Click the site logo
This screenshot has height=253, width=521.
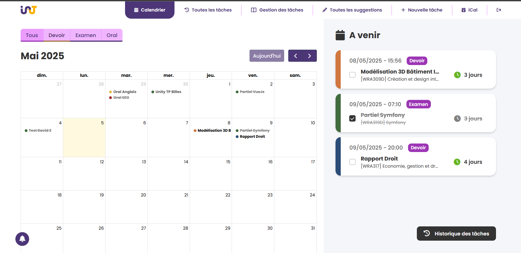29,10
